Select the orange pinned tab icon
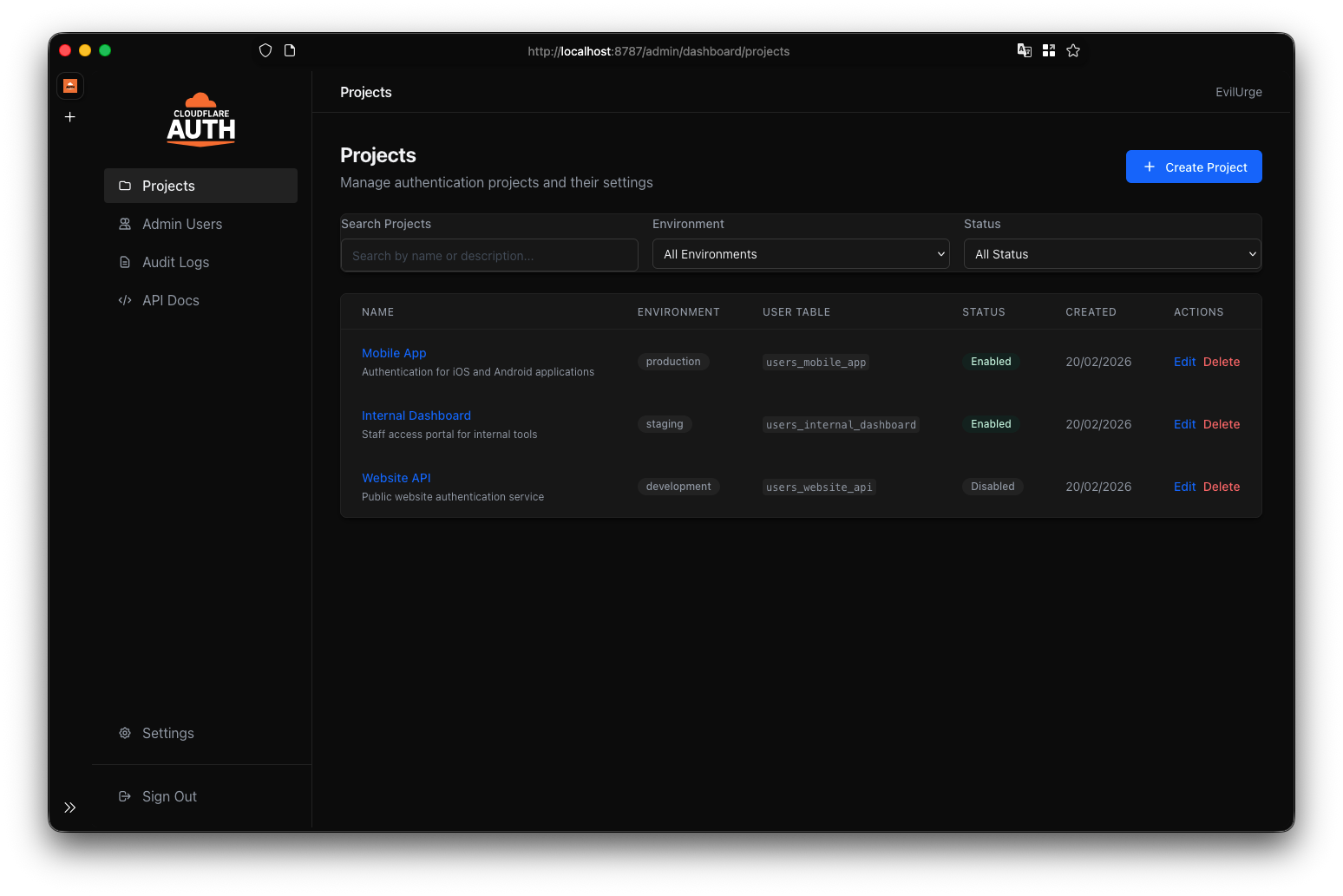The height and width of the screenshot is (896, 1343). [70, 86]
